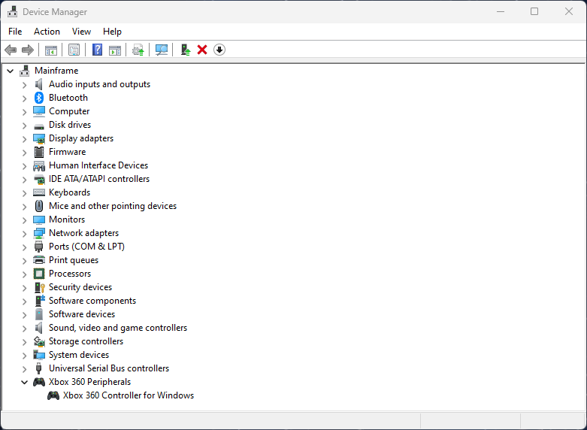The height and width of the screenshot is (430, 587).
Task: Expand the Keyboards category arrow
Action: click(x=24, y=193)
